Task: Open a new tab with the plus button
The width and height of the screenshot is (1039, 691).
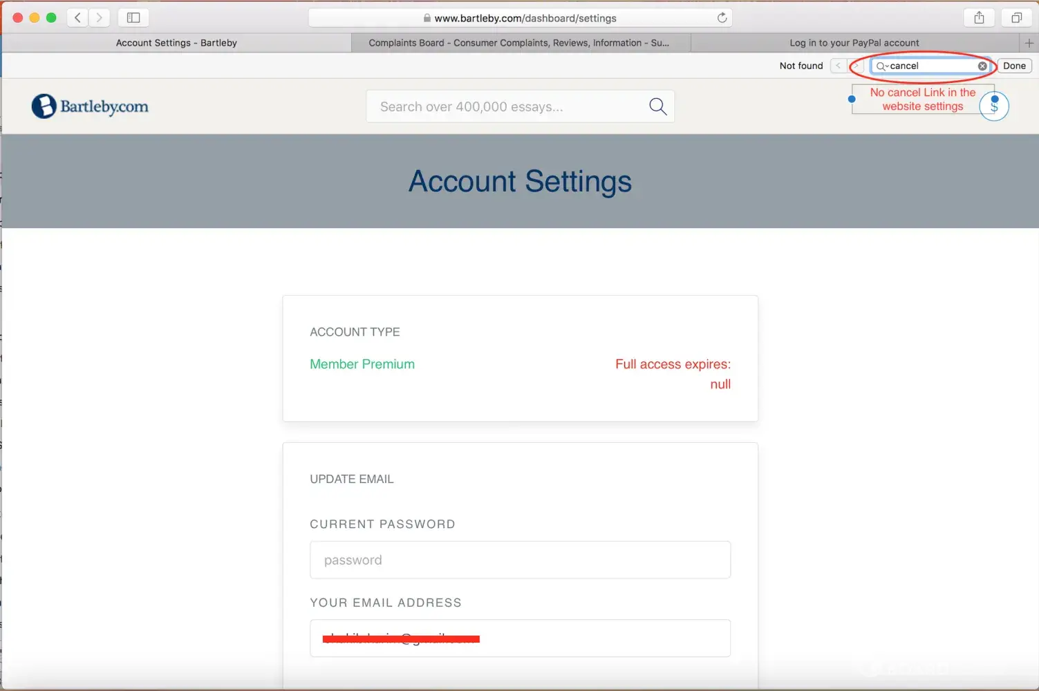Action: tap(1029, 43)
